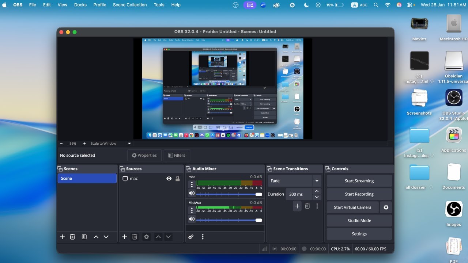Open Fade transition dropdown
Viewport: 468px width, 263px height.
(x=295, y=181)
